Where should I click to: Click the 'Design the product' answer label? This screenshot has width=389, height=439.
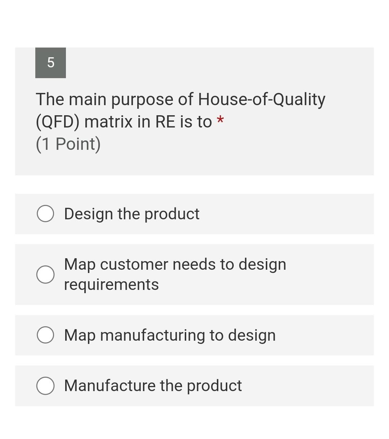pos(131,214)
